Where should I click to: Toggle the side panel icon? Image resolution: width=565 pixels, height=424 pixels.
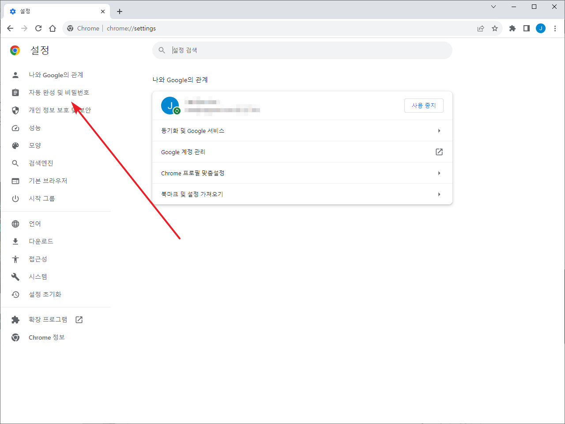click(x=527, y=28)
